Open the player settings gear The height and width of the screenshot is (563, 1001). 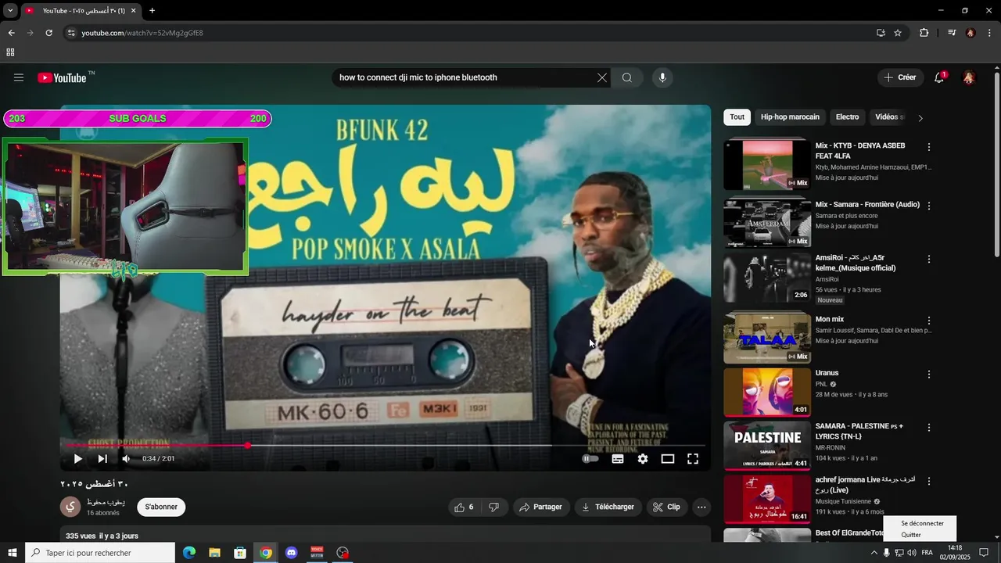(x=643, y=459)
